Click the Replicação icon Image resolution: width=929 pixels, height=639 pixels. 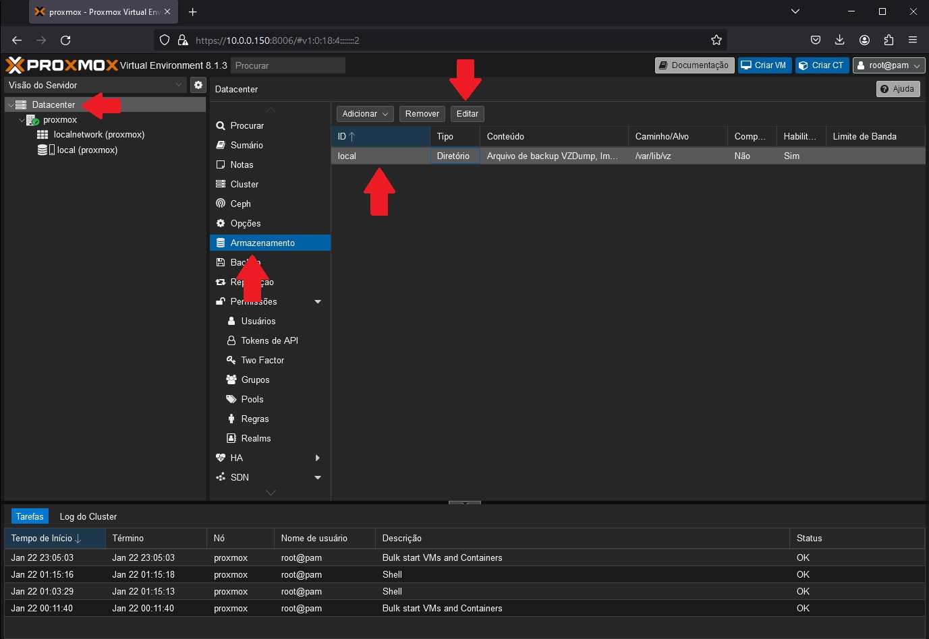click(221, 282)
